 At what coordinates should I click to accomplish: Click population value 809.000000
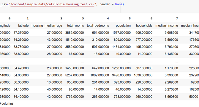tap(122, 40)
